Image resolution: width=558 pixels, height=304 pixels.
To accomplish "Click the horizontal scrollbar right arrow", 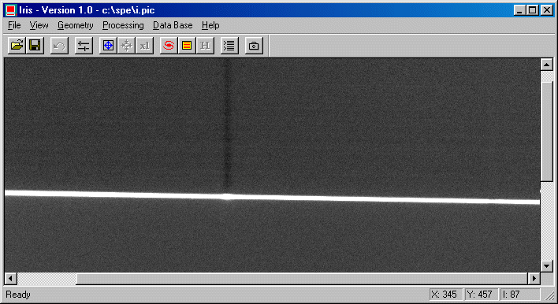I will tap(534, 278).
